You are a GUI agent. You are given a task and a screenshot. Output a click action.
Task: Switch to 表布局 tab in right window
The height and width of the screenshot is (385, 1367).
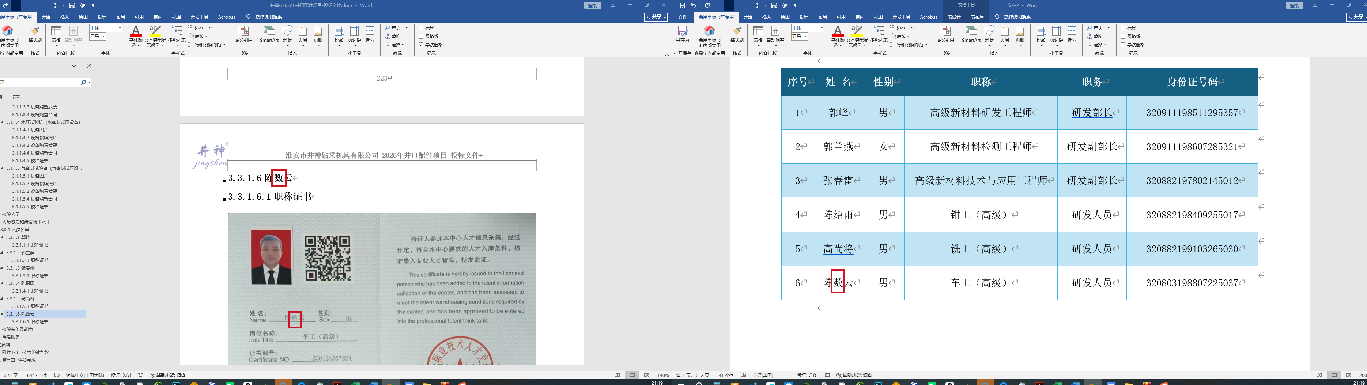pyautogui.click(x=977, y=17)
